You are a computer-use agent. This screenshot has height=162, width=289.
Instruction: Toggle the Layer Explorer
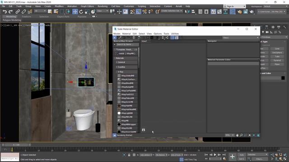pyautogui.click(x=206, y=12)
